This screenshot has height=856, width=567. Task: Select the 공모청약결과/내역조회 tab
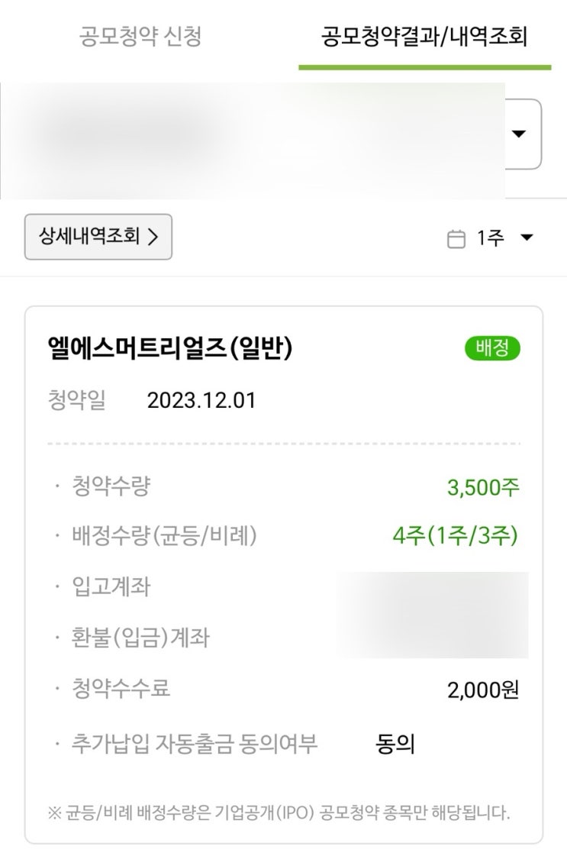pyautogui.click(x=424, y=37)
